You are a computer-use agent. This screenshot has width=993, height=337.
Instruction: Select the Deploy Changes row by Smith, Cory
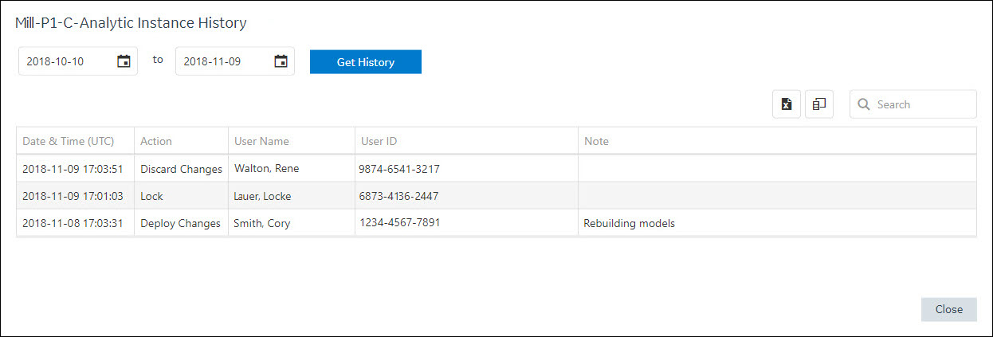[496, 222]
